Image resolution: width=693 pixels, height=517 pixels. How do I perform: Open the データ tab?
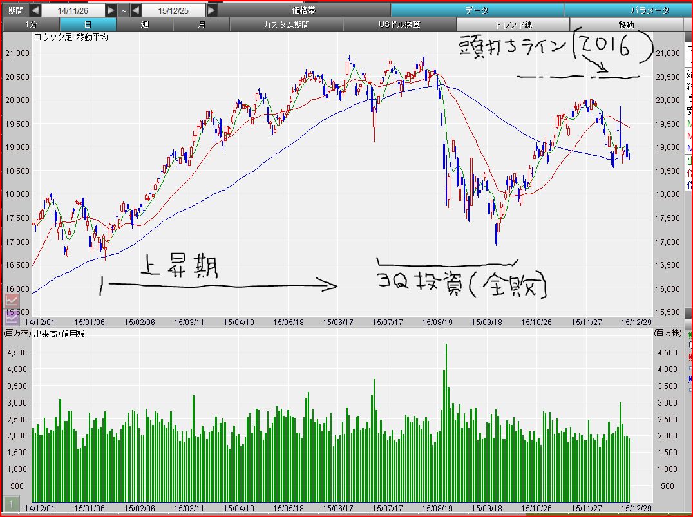click(x=477, y=10)
